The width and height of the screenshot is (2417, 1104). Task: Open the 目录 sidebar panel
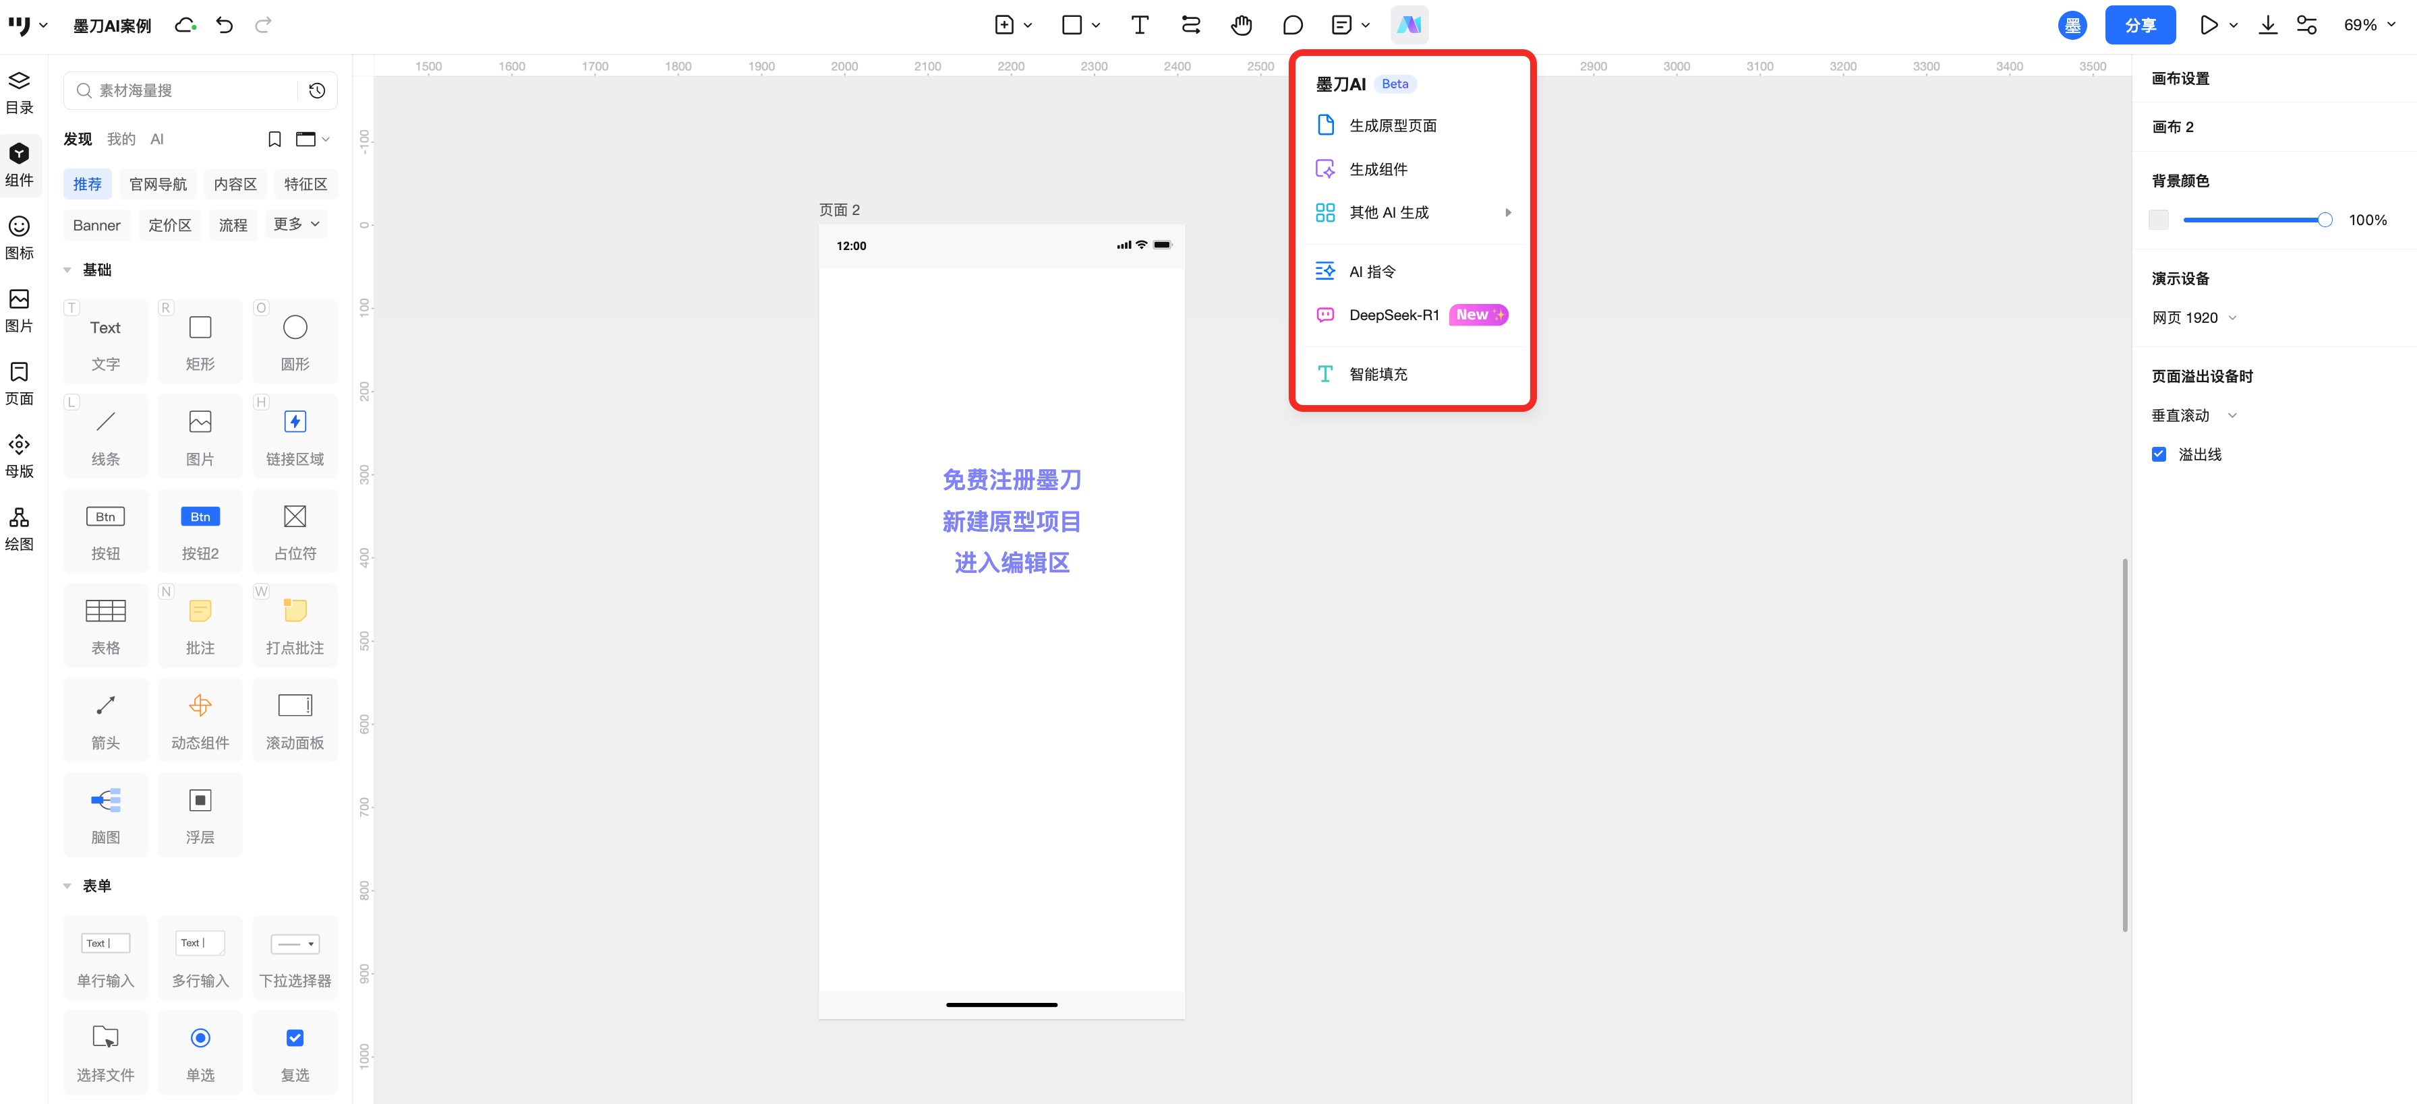[20, 92]
